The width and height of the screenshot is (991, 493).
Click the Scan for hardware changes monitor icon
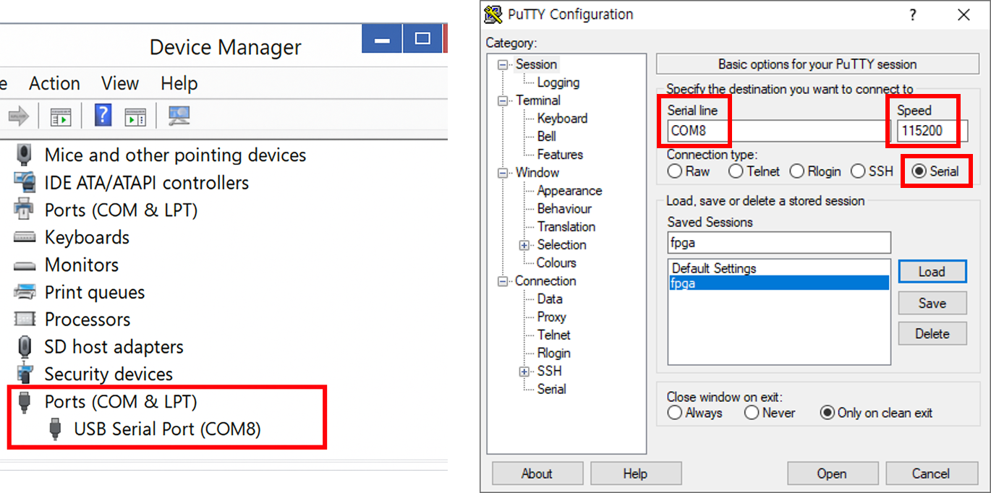pos(179,116)
